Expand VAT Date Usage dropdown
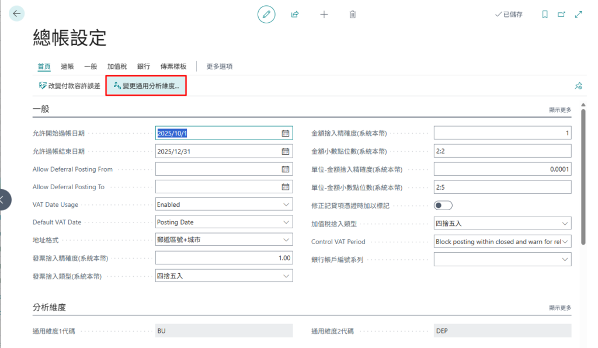The height and width of the screenshot is (348, 598). tap(286, 205)
